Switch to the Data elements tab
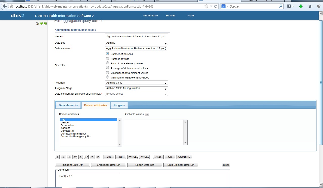The width and height of the screenshot is (323, 188). (x=68, y=105)
